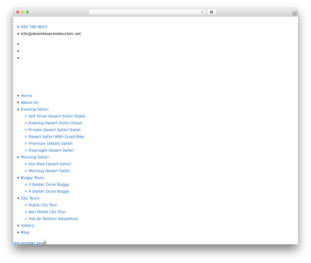Image resolution: width=311 pixels, height=263 pixels.
Task: Choose Self Drive Desert Safari Dubai
Action: tap(57, 116)
